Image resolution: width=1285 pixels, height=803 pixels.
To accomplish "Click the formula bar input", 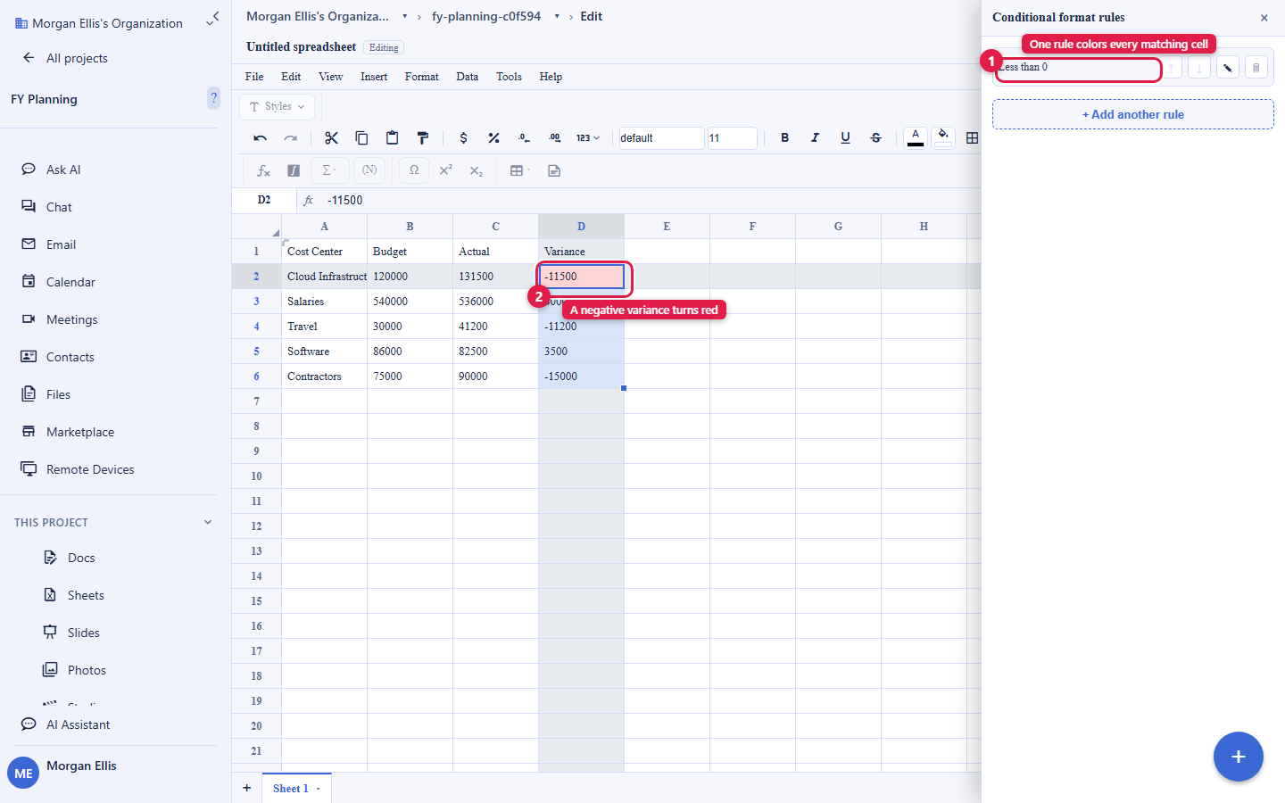I will click(x=651, y=201).
